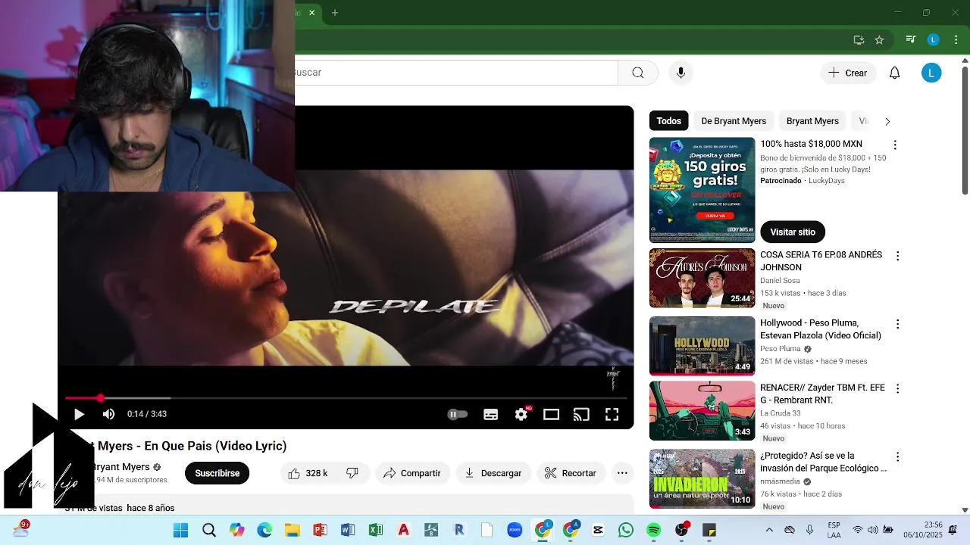Start voice search with microphone icon
This screenshot has height=545, width=970.
tap(681, 73)
